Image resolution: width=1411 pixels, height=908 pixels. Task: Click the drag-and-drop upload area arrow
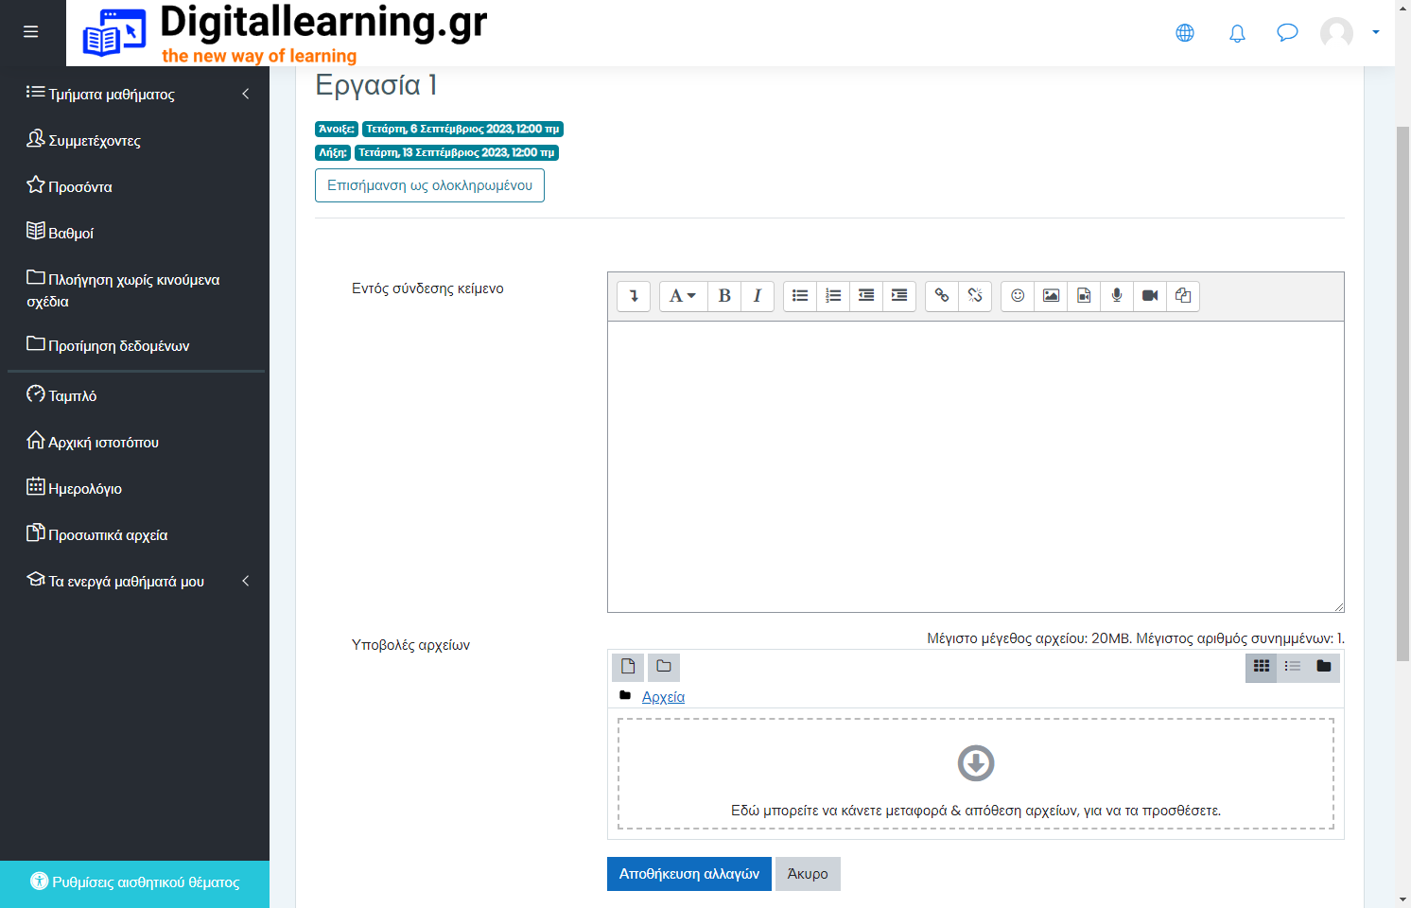(976, 763)
